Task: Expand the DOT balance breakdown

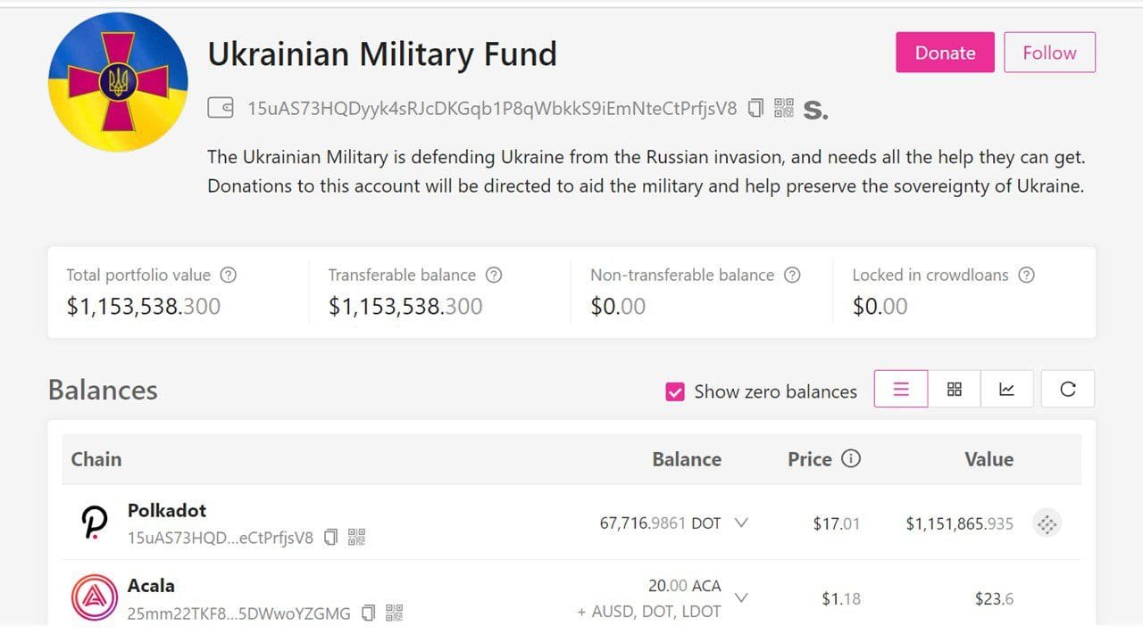Action: [741, 523]
